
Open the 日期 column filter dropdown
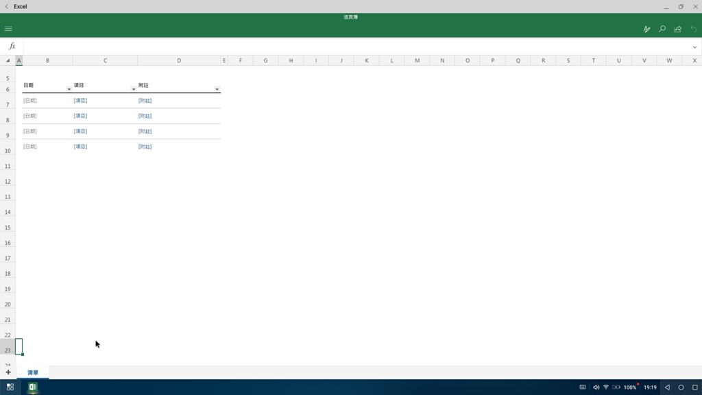tap(69, 89)
